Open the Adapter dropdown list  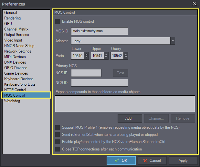pyautogui.click(x=173, y=41)
